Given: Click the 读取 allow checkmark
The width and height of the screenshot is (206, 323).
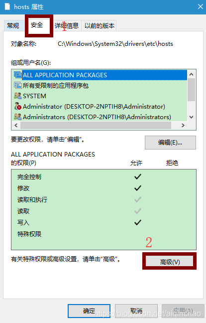Looking at the screenshot, I should coord(138,211).
